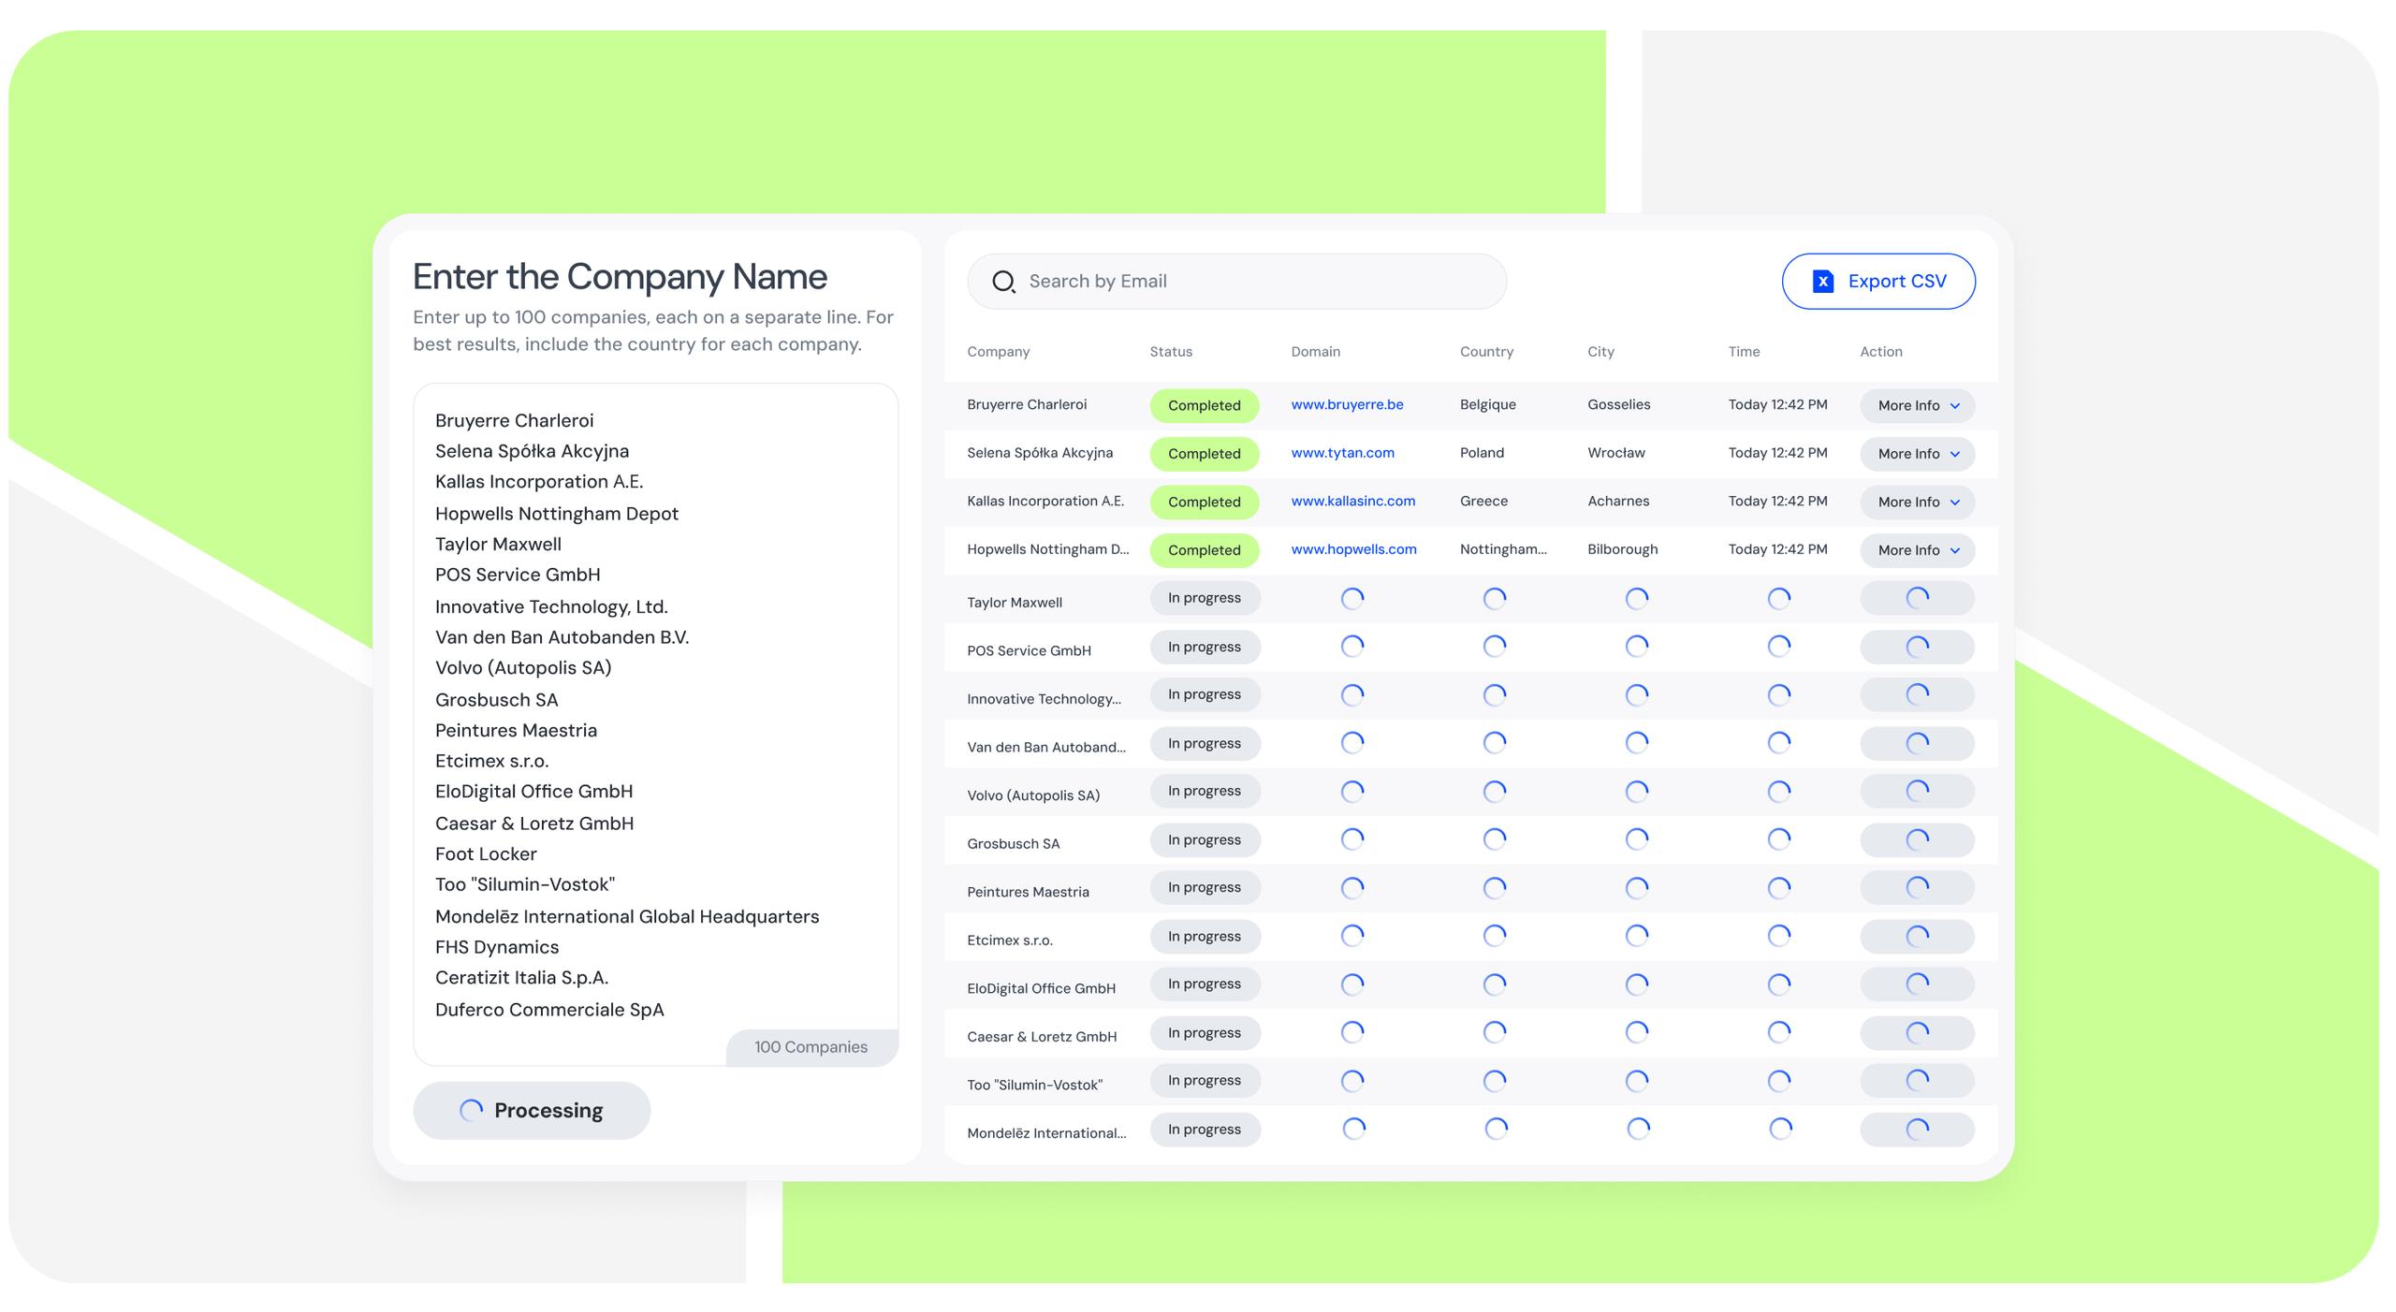The height and width of the screenshot is (1312, 2396).
Task: Click the Completed badge for Hopwells Nottingham
Action: 1204,550
